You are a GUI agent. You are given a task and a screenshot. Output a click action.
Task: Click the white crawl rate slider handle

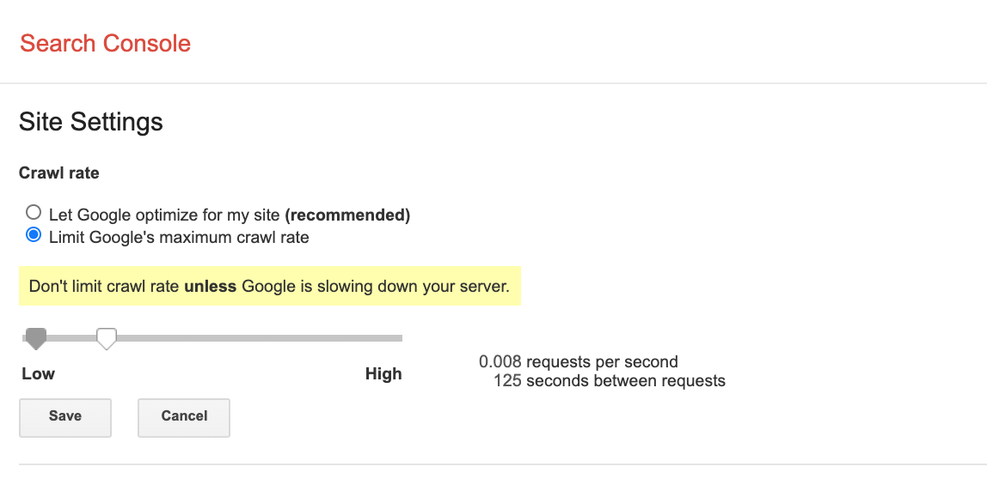coord(106,339)
